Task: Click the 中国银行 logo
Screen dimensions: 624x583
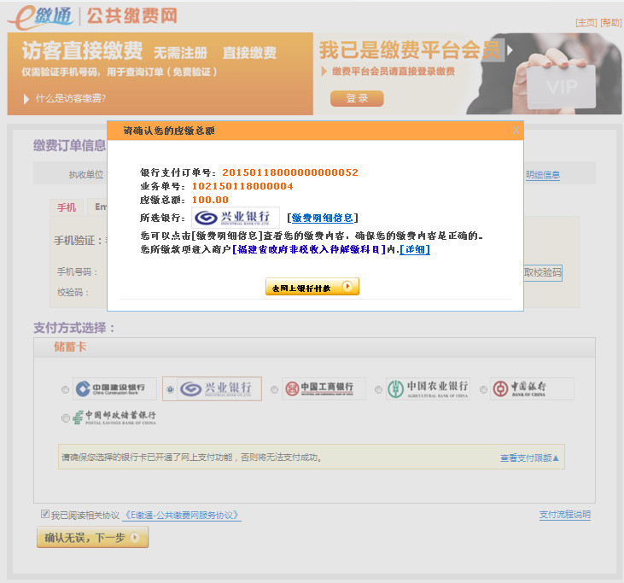Action: coord(532,388)
